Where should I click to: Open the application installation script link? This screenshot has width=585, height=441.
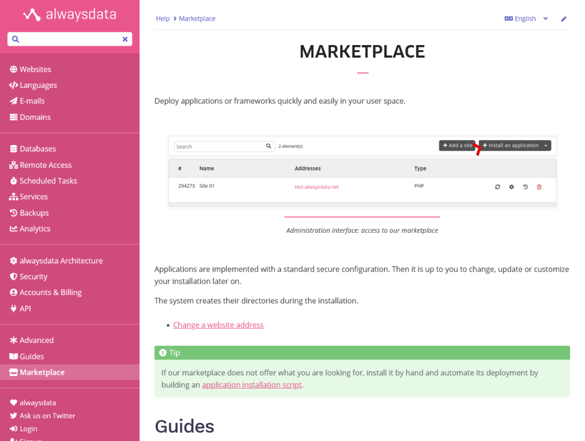tap(251, 385)
